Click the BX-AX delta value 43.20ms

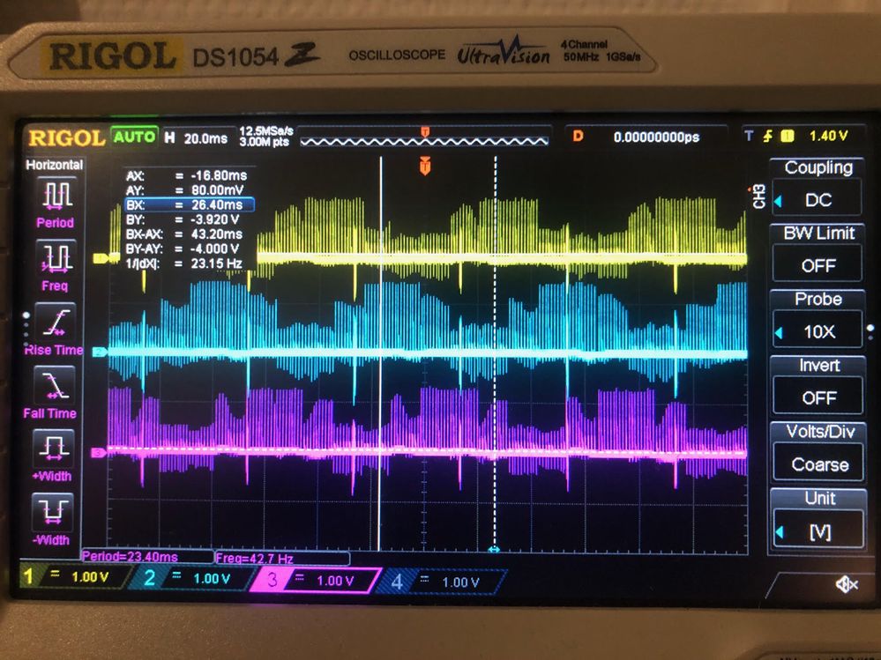216,234
